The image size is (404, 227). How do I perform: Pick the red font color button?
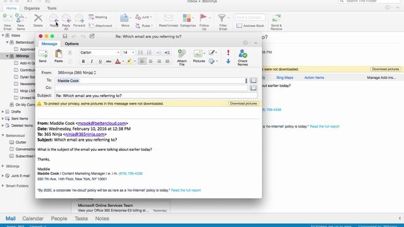click(x=118, y=61)
